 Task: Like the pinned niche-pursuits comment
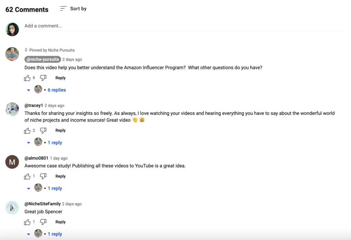(x=27, y=78)
